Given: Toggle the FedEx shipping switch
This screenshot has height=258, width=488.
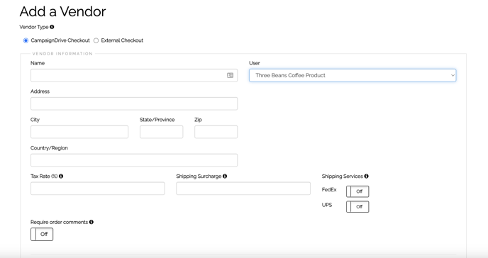Looking at the screenshot, I should point(357,191).
